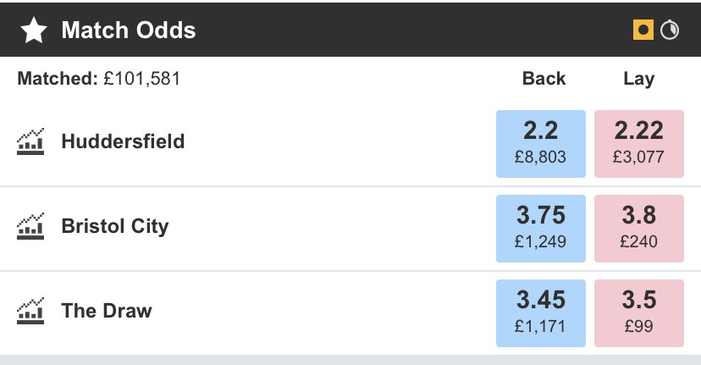Click the Matched £101,581 total
This screenshot has height=365, width=701.
(99, 79)
